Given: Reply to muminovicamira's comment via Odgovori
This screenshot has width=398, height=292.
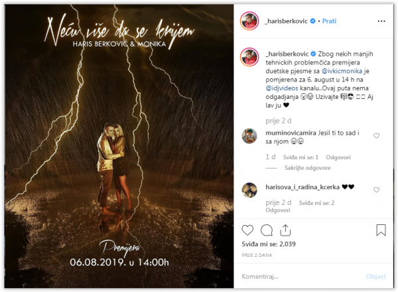Looking at the screenshot, I should coord(338,157).
